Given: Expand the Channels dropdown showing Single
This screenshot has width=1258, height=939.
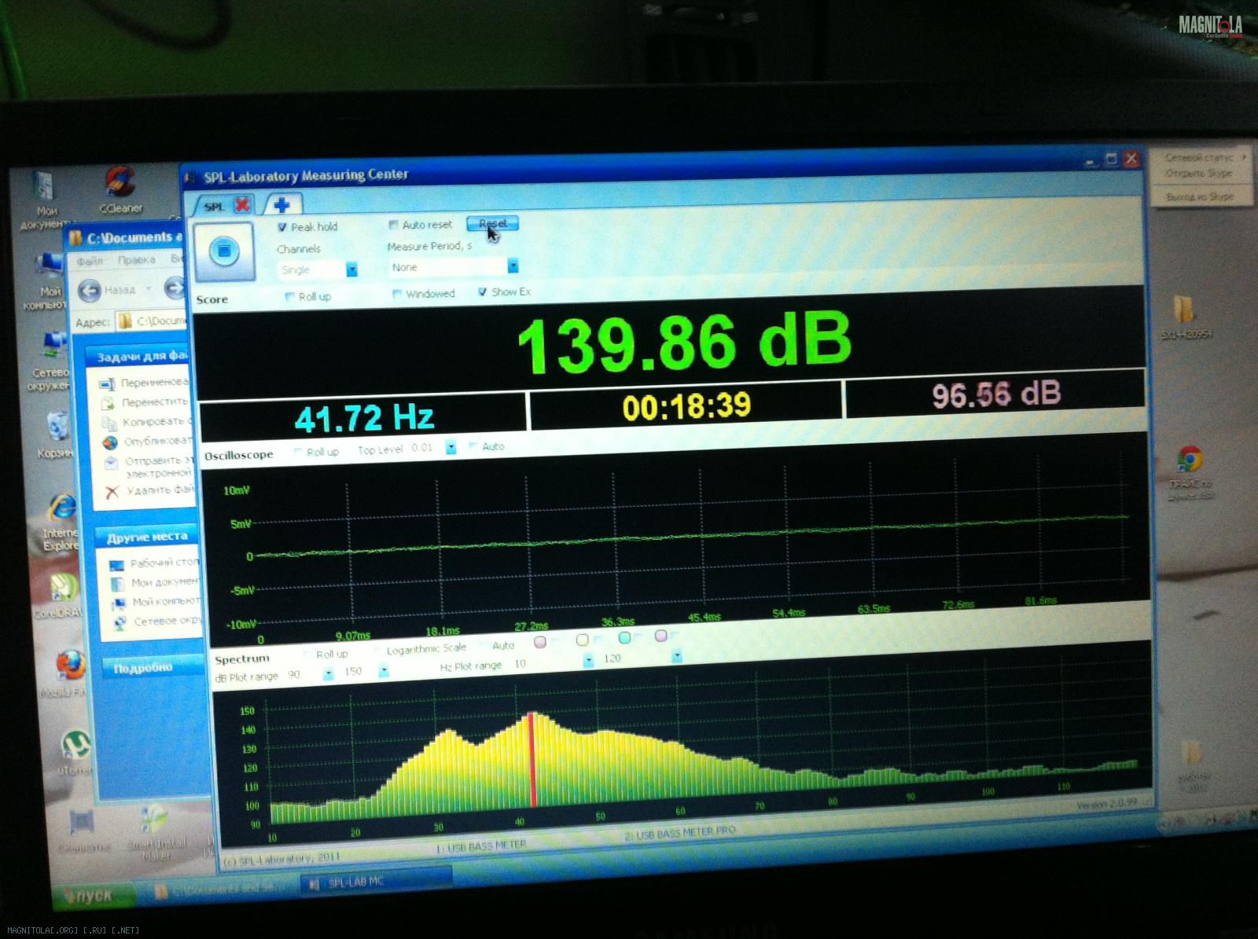Looking at the screenshot, I should pyautogui.click(x=351, y=270).
